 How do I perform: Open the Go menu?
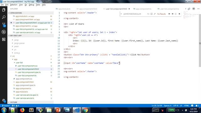pos(26,5)
